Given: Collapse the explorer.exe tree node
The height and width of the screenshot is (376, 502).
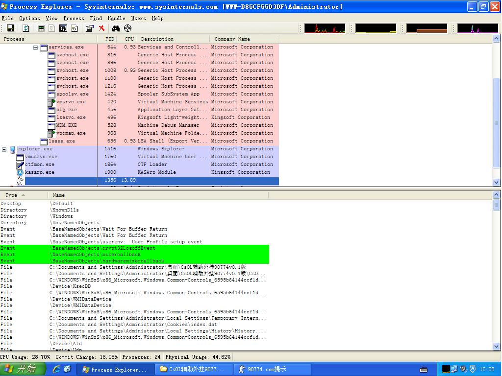Looking at the screenshot, I should pos(4,149).
